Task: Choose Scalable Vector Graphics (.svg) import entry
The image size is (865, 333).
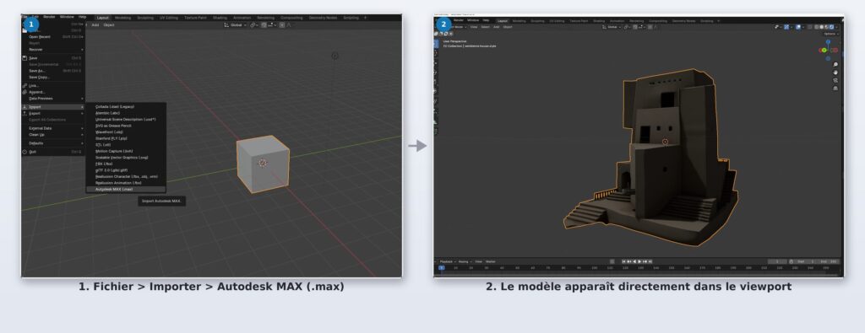Action: tap(126, 158)
